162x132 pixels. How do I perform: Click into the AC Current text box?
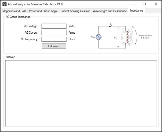(54, 33)
